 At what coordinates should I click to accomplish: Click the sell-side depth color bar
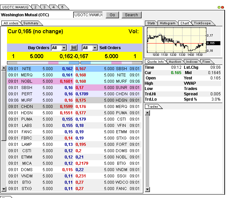click(x=111, y=63)
